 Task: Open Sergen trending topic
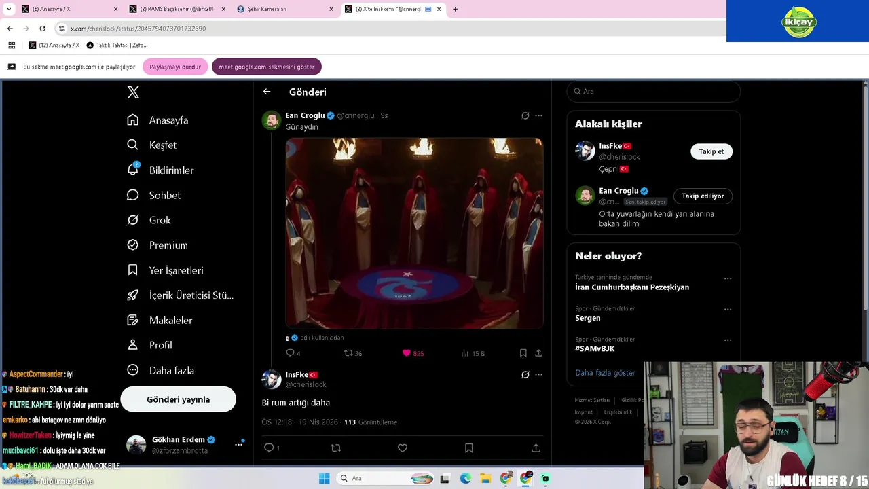(x=588, y=318)
